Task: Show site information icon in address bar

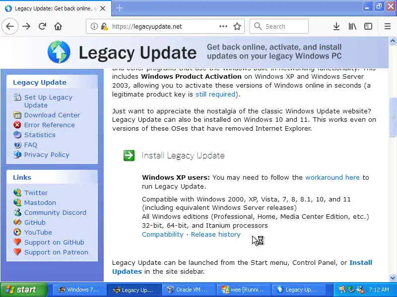Action: click(x=94, y=26)
